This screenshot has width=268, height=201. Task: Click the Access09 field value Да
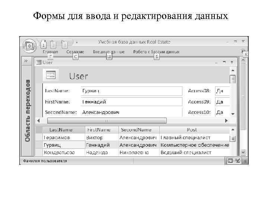(222, 102)
